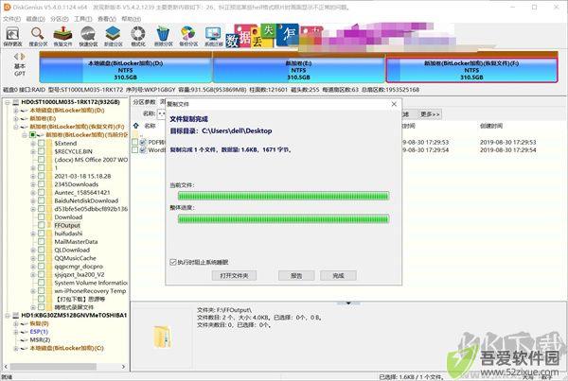Open the 工具(T) menu
The image size is (568, 381).
click(x=83, y=19)
